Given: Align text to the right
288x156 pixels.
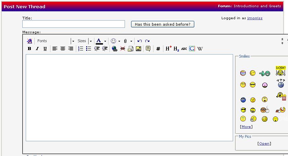Looking at the screenshot, I should point(70,49).
